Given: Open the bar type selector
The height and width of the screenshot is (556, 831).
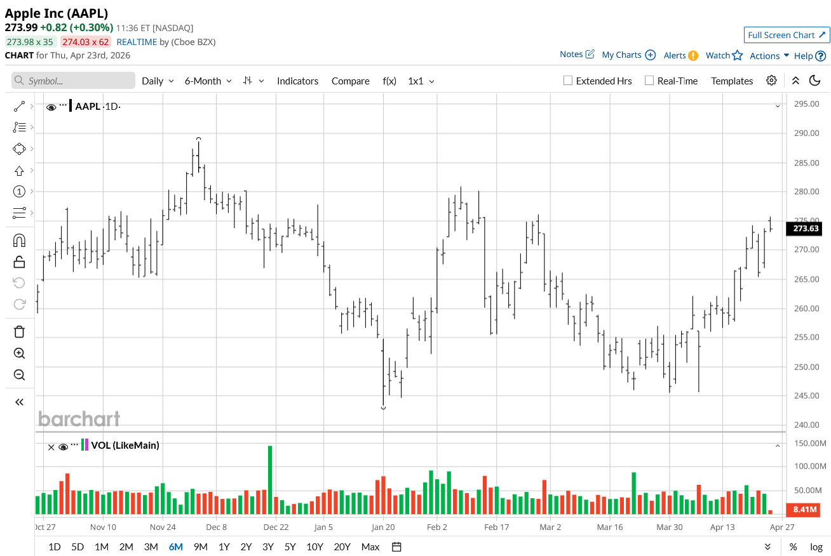Looking at the screenshot, I should pos(253,81).
